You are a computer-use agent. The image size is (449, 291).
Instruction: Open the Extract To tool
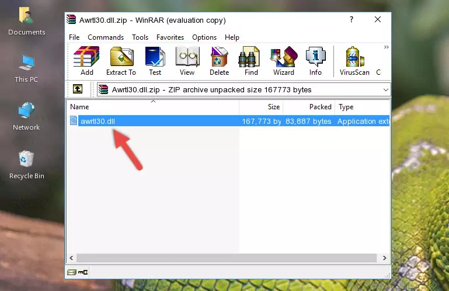121,61
